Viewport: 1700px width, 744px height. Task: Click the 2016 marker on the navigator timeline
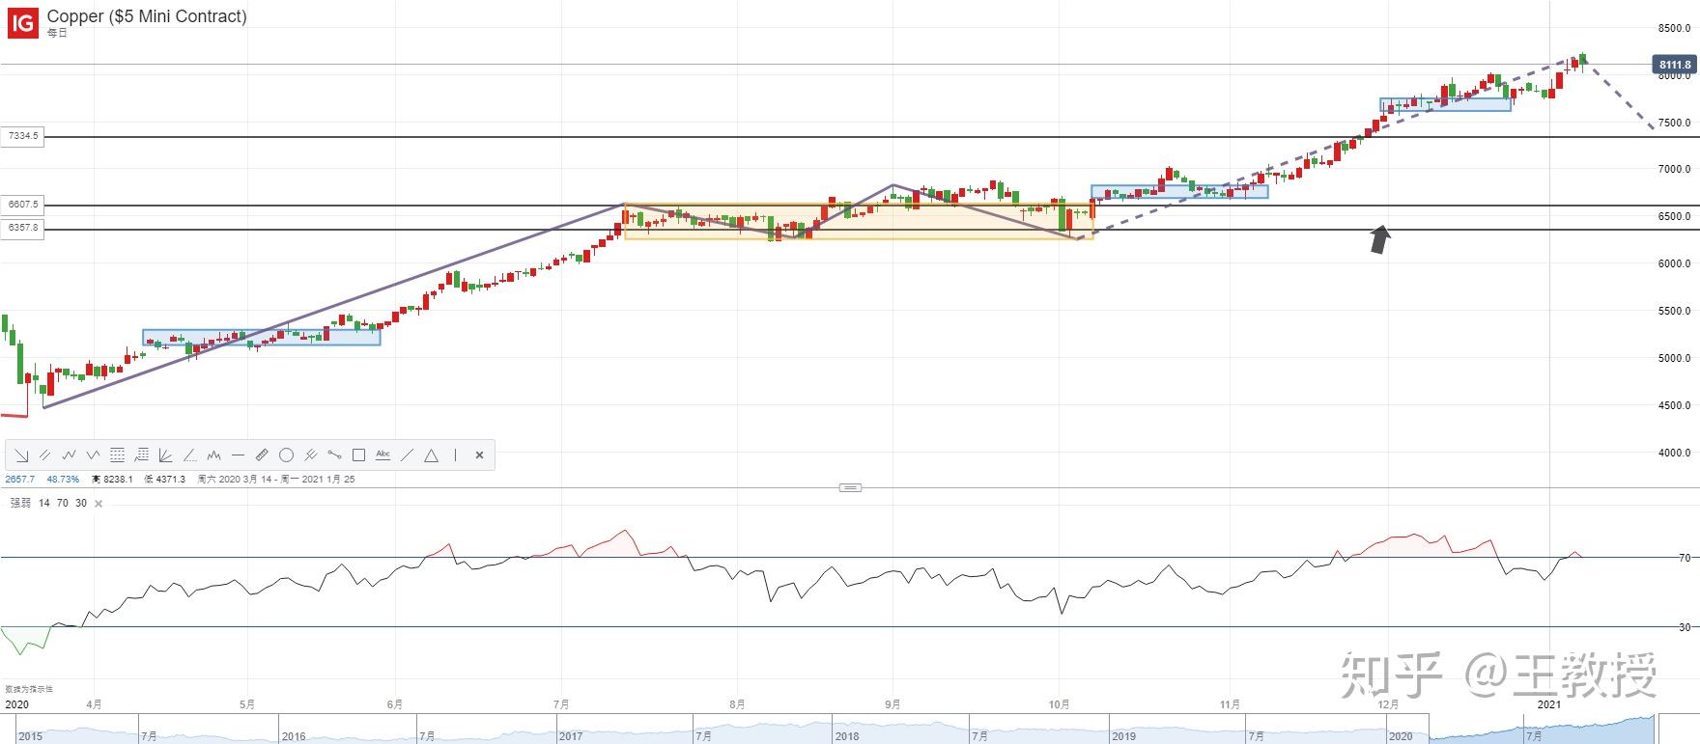(x=294, y=736)
